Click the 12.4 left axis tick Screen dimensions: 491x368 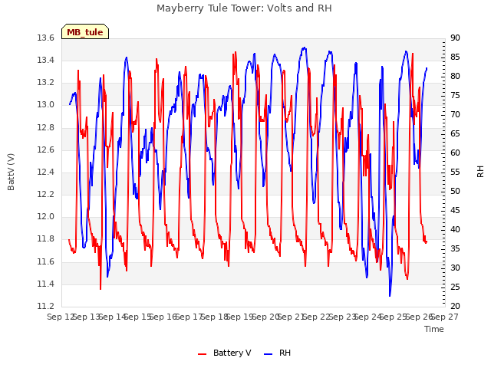46,172
